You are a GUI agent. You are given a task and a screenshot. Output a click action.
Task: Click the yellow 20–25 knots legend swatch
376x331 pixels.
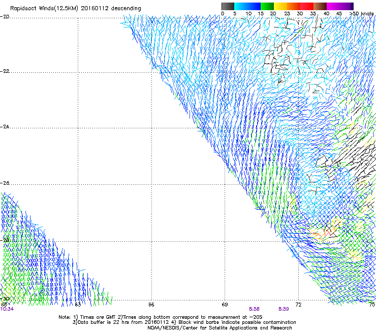click(280, 6)
